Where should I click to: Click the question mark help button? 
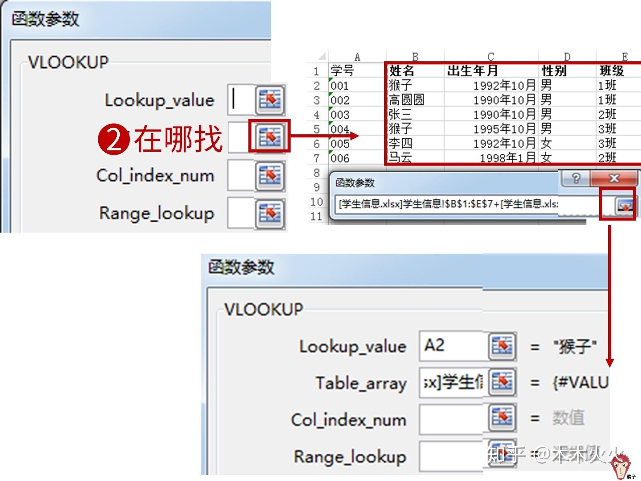(x=576, y=178)
